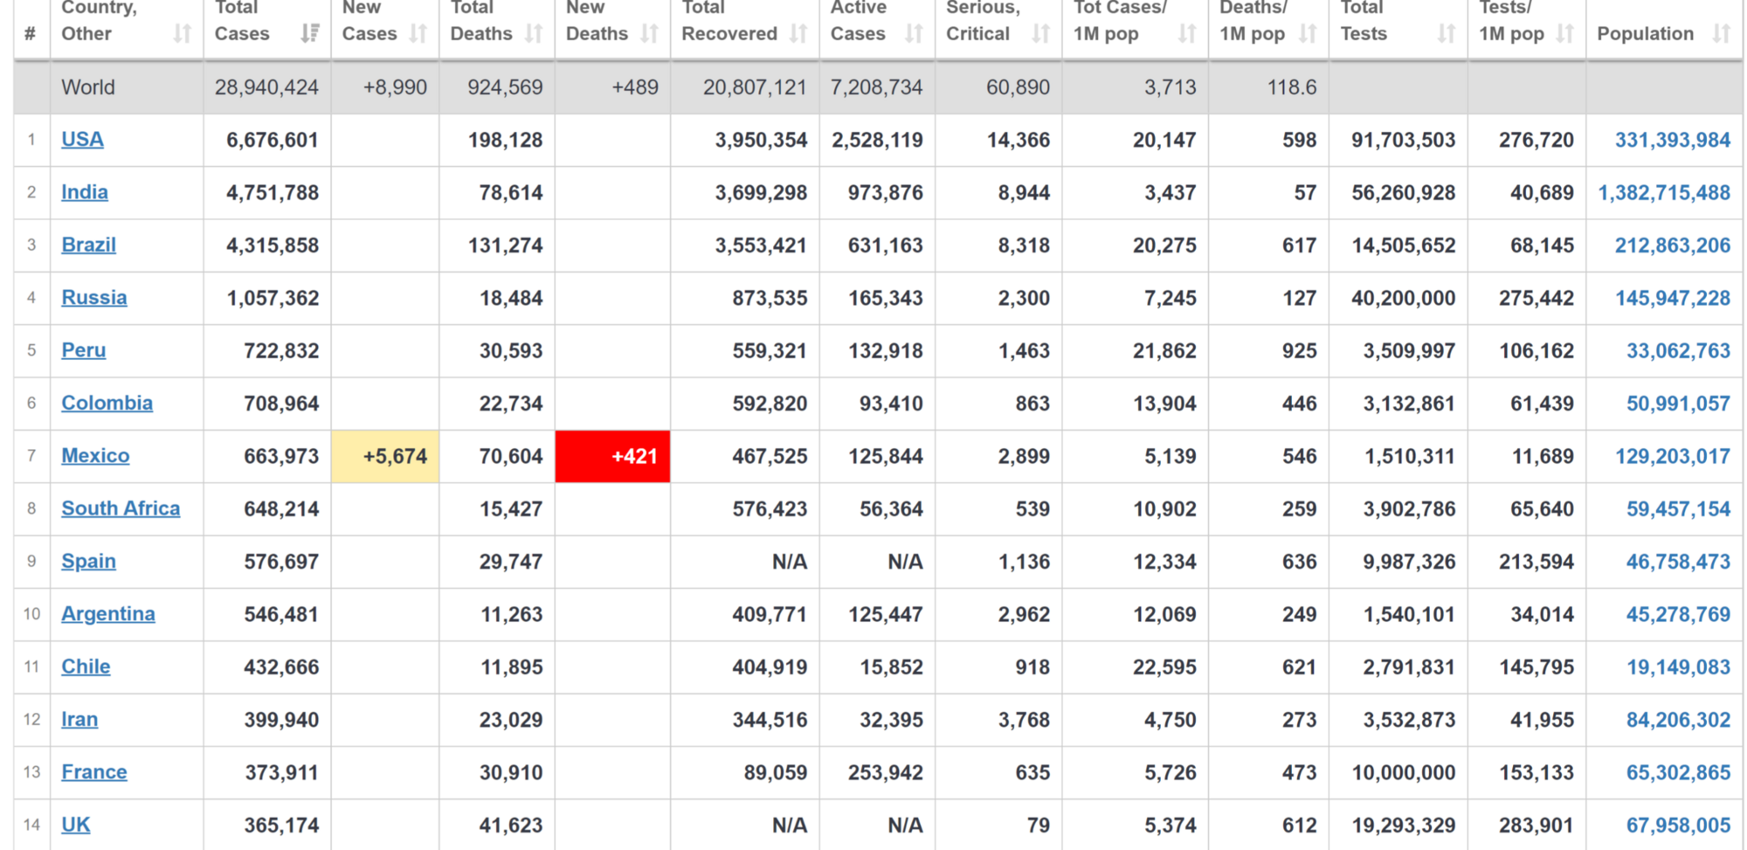Viewport: 1747px width, 850px height.
Task: Select USA total cases value 6,676,601
Action: point(273,140)
